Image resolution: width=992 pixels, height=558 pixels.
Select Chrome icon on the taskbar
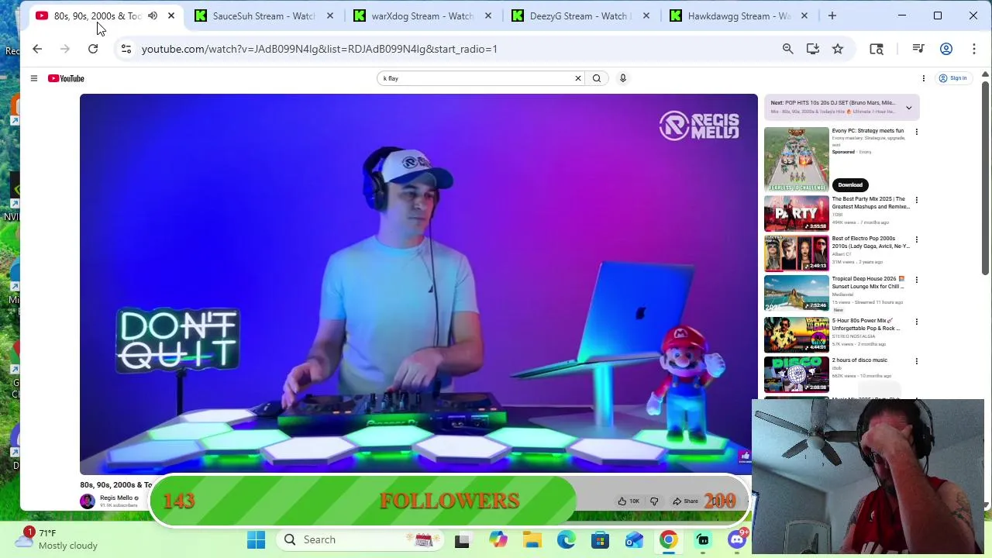(668, 539)
